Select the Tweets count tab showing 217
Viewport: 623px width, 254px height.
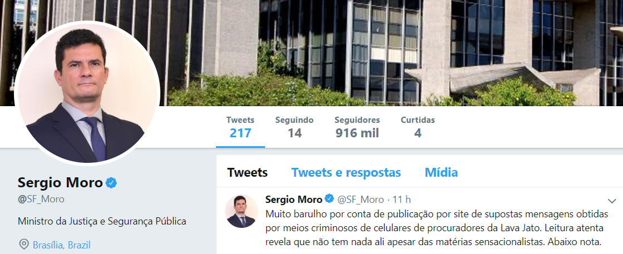pyautogui.click(x=241, y=127)
